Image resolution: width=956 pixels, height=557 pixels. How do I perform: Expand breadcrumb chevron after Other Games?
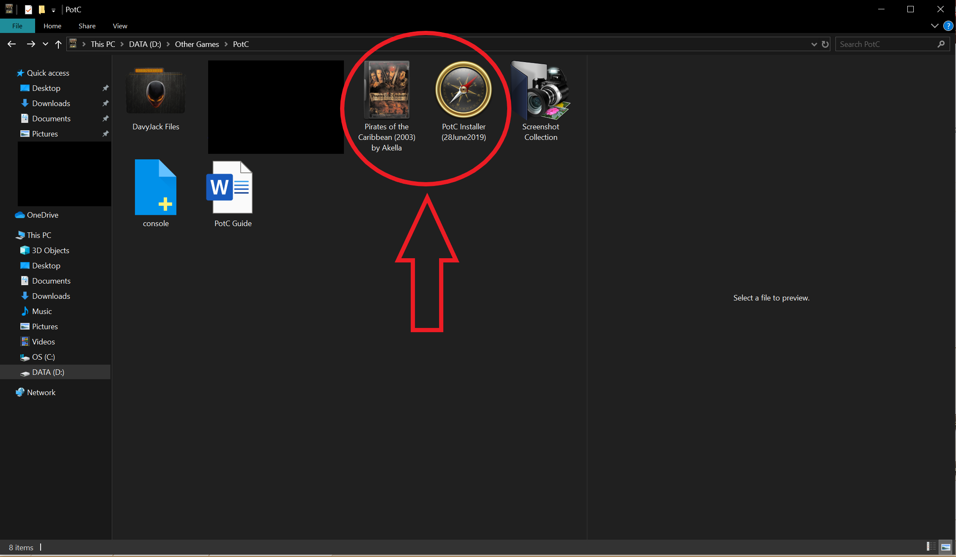pyautogui.click(x=226, y=44)
